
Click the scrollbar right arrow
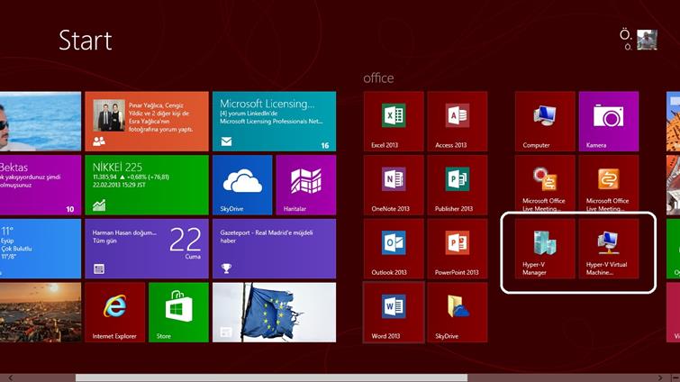click(x=660, y=377)
